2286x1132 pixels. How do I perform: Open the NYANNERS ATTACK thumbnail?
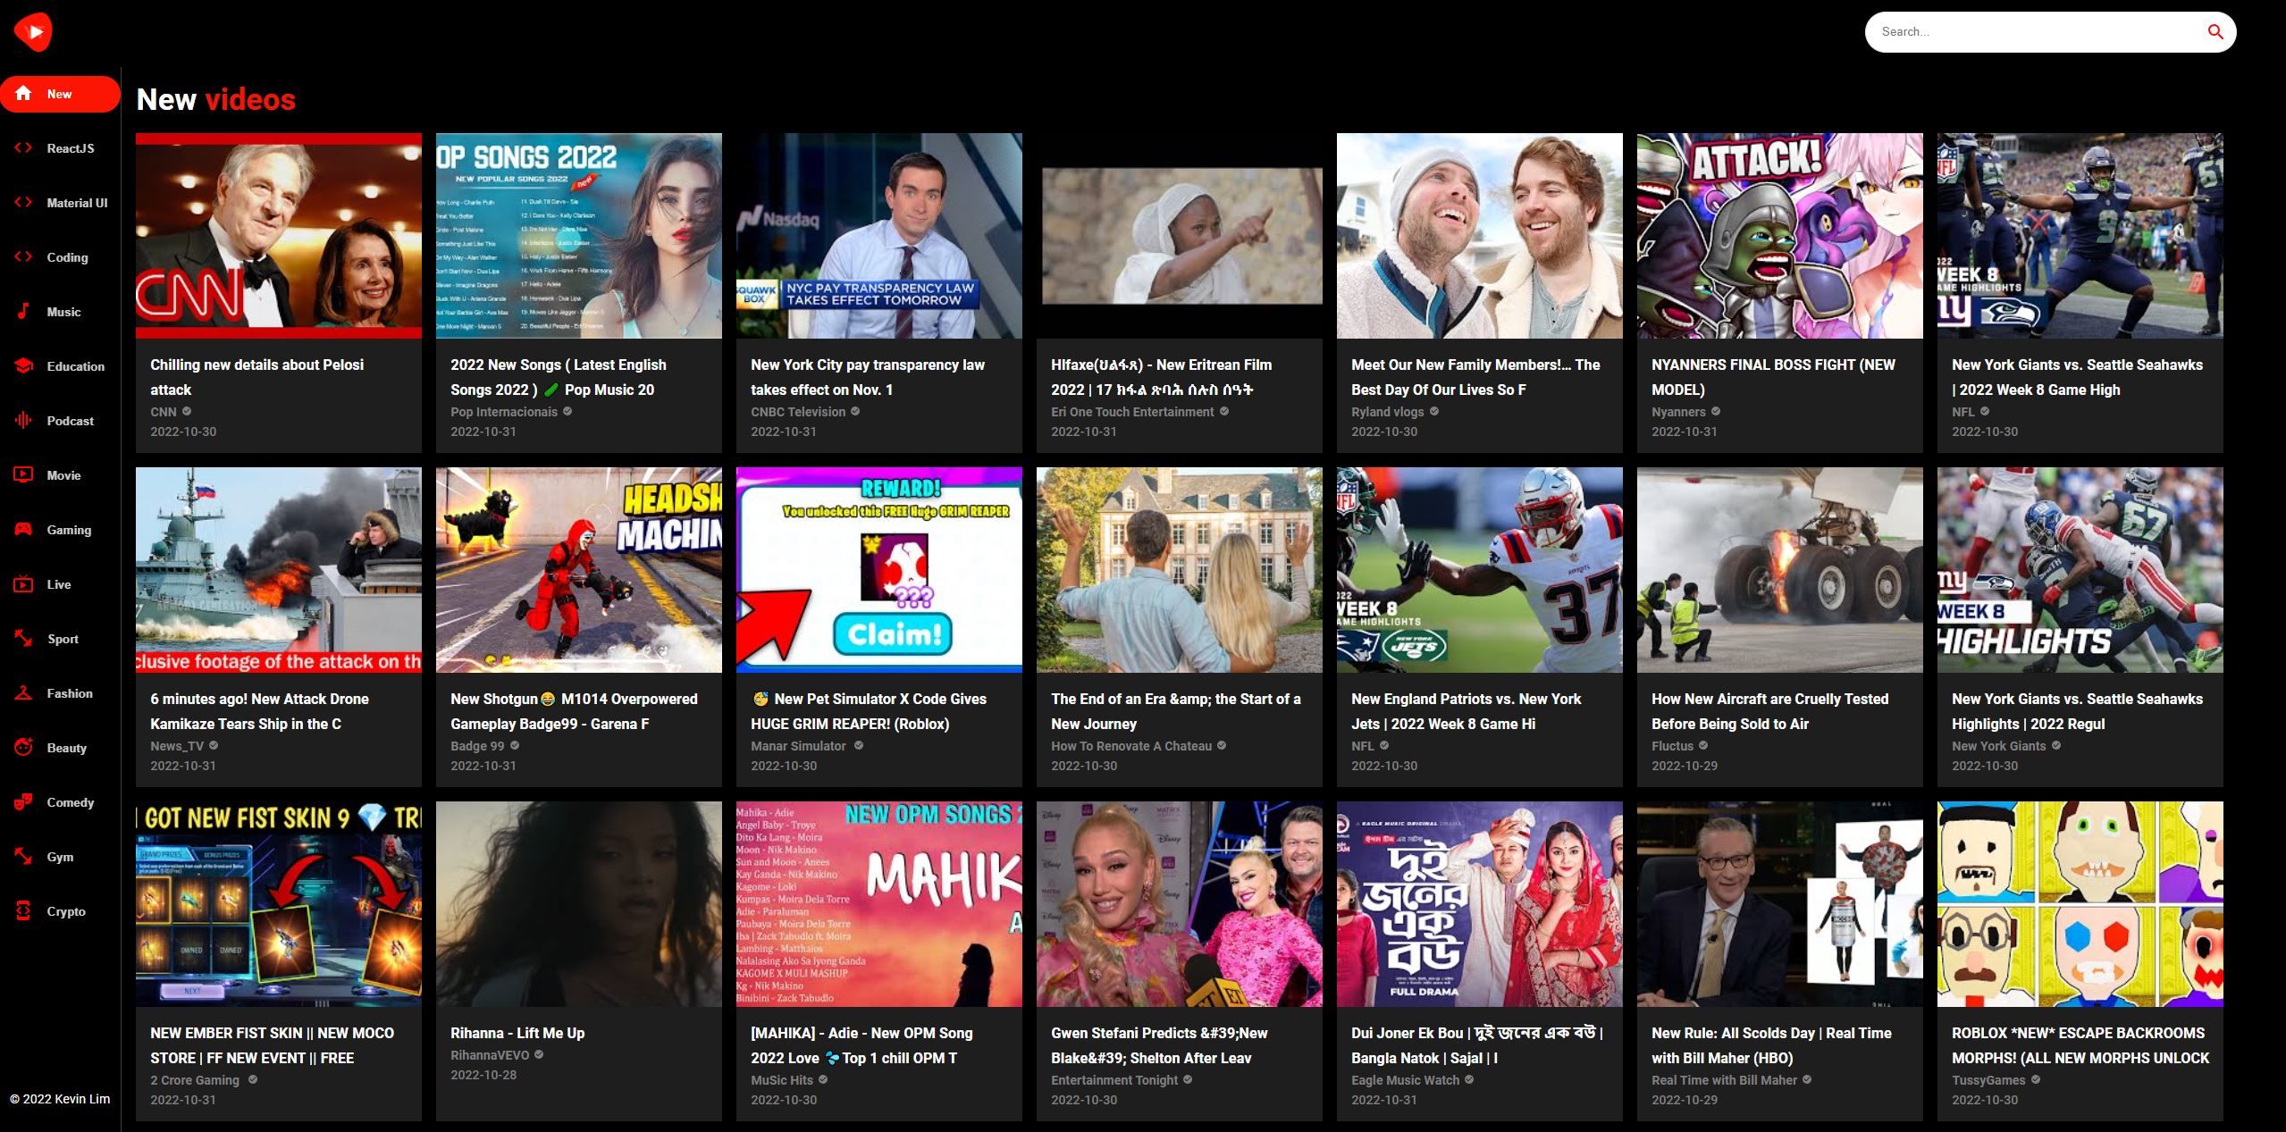[1779, 236]
